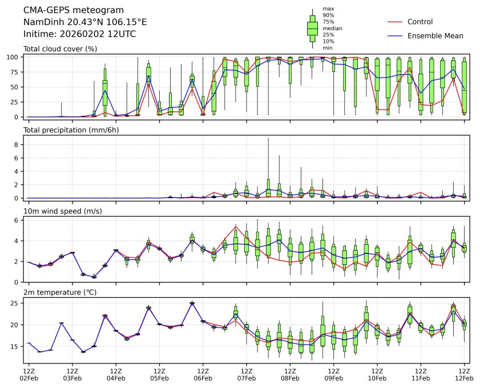The height and width of the screenshot is (388, 480).
Task: Click the max label in the boxplot legend
Action: pos(328,9)
